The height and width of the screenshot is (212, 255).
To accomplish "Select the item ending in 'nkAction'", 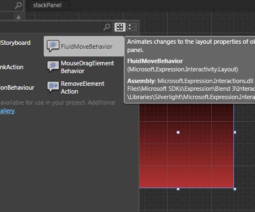I will coord(12,67).
